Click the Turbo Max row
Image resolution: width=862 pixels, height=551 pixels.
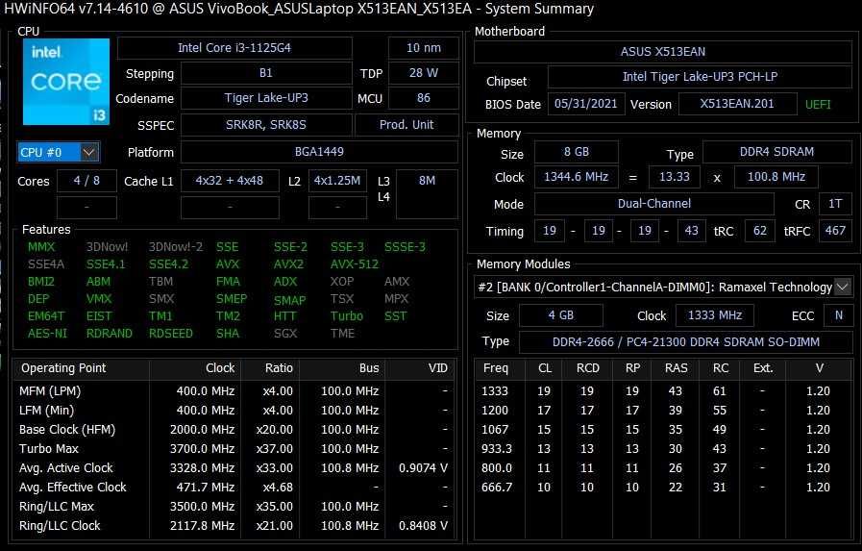pyautogui.click(x=234, y=449)
